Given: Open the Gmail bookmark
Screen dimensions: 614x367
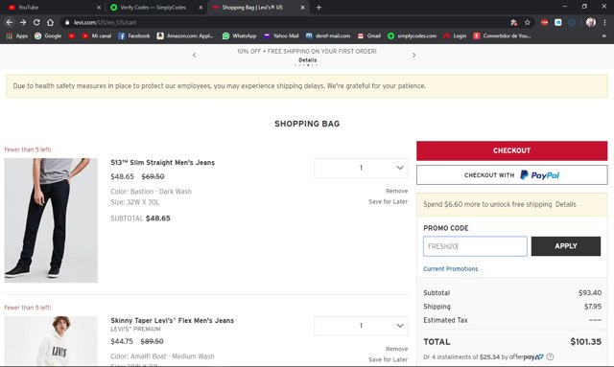Looking at the screenshot, I should pos(368,36).
